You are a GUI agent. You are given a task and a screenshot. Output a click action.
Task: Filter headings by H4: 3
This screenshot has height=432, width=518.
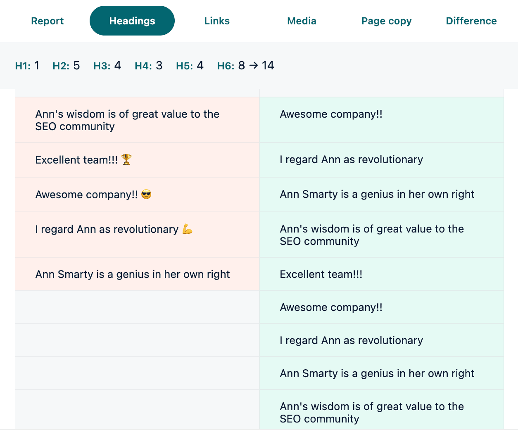tap(148, 66)
